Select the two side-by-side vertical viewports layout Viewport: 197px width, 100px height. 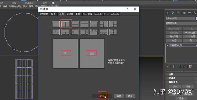(65, 24)
